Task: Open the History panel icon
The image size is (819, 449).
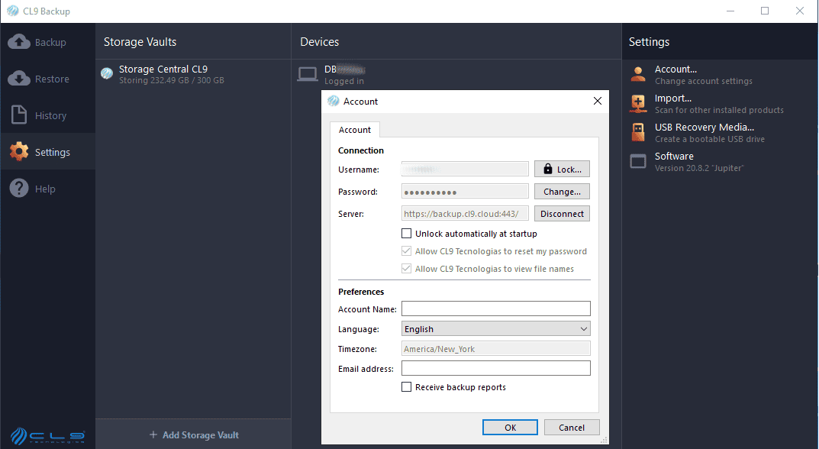Action: coord(18,115)
